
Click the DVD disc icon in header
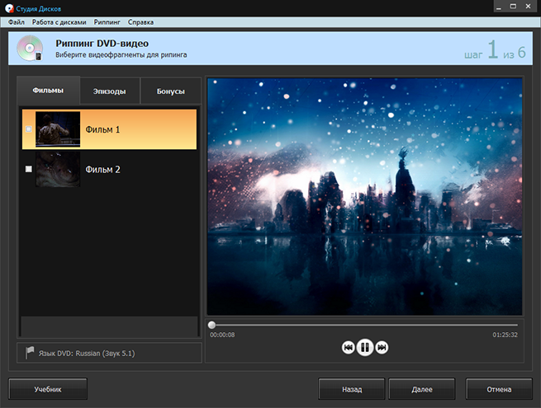point(30,49)
